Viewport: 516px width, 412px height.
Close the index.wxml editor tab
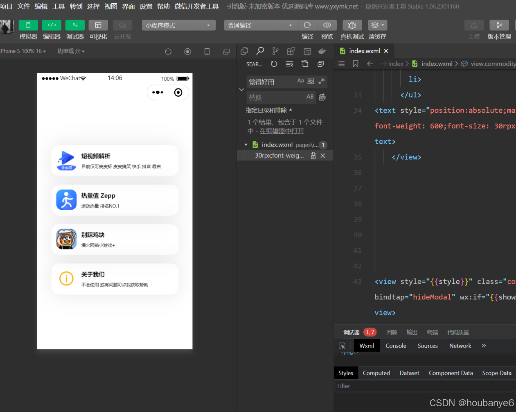[x=386, y=51]
